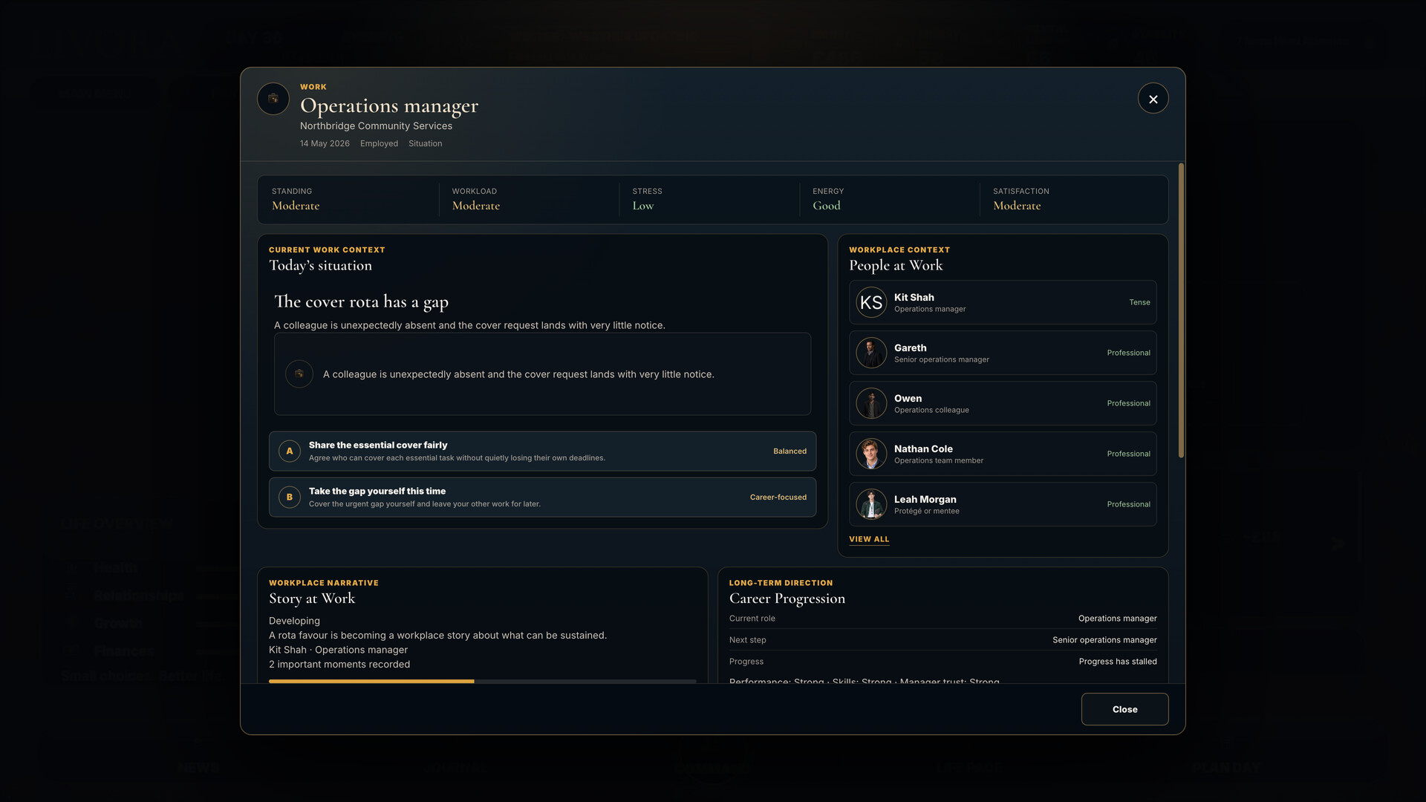Click the Story at Work heading
1426x802 pixels.
(312, 599)
